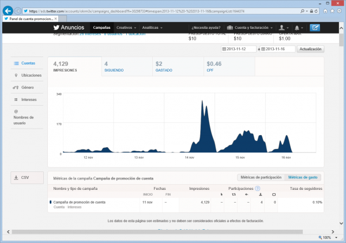Image resolution: width=346 pixels, height=243 pixels.
Task: Open the notifications bell icon
Action: point(299,28)
